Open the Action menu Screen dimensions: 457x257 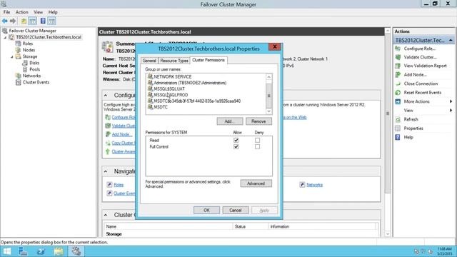[22, 12]
